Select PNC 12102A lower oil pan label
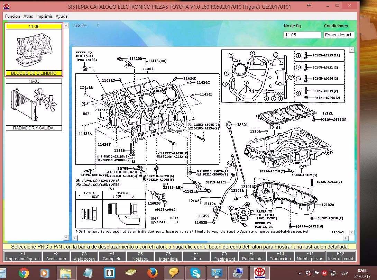The height and width of the screenshot is (280, 377). pyautogui.click(x=328, y=205)
